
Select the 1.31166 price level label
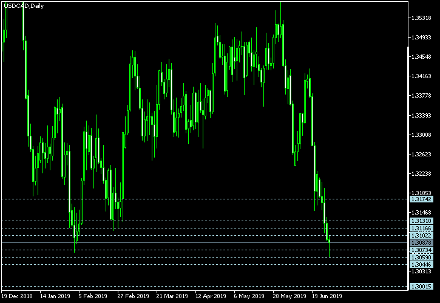(x=421, y=228)
